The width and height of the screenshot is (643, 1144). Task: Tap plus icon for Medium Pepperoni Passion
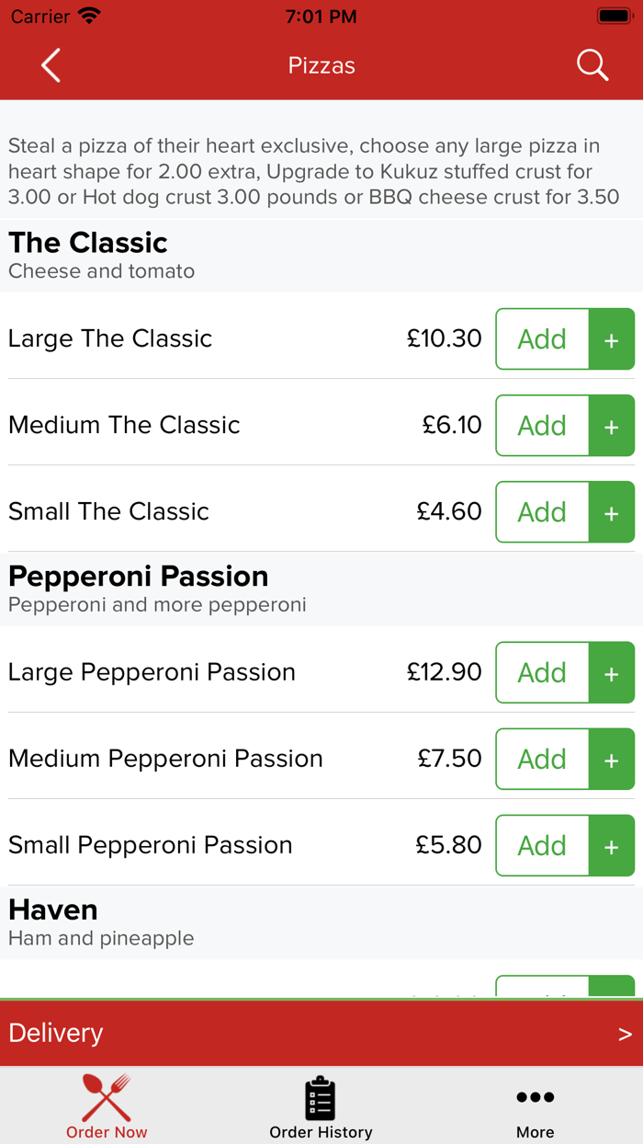coord(611,760)
